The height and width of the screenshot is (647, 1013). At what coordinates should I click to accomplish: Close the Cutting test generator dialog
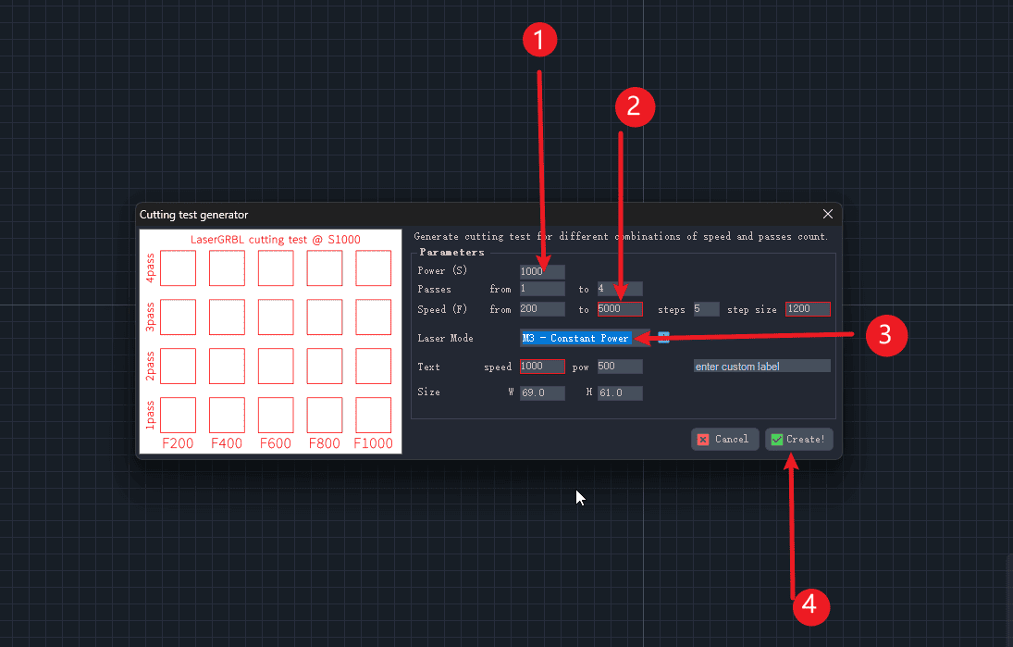click(827, 214)
